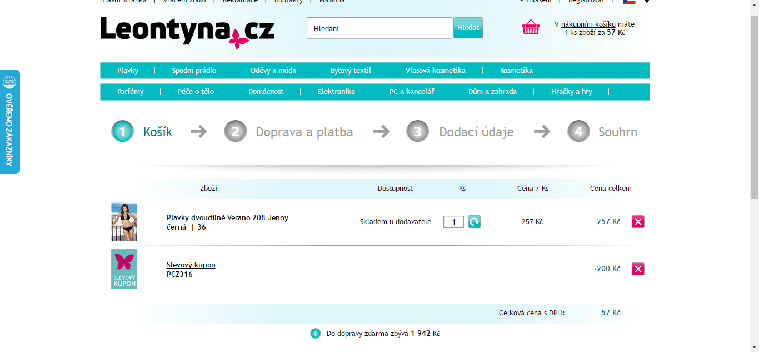Click the Kontakty top link
The height and width of the screenshot is (352, 759).
point(289,2)
